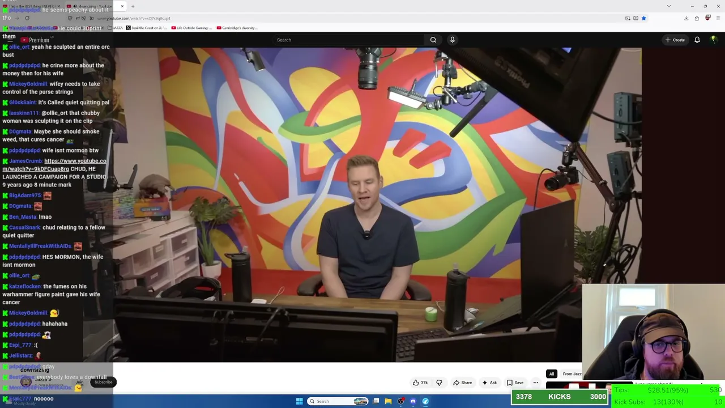Open File Explorer from the taskbar
The height and width of the screenshot is (408, 725).
tap(388, 401)
